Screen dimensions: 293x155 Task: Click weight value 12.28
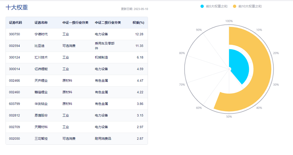pyautogui.click(x=139, y=34)
